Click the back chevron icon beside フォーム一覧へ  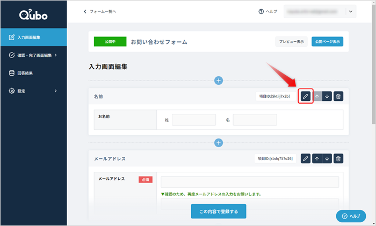(85, 11)
